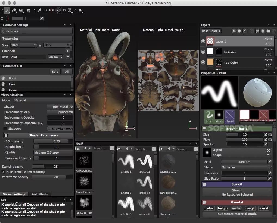
Task: Select the Paint brush tool
Action: point(7,10)
